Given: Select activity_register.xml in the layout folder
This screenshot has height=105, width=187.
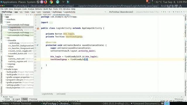Looking at the screenshot, I should [18, 62].
